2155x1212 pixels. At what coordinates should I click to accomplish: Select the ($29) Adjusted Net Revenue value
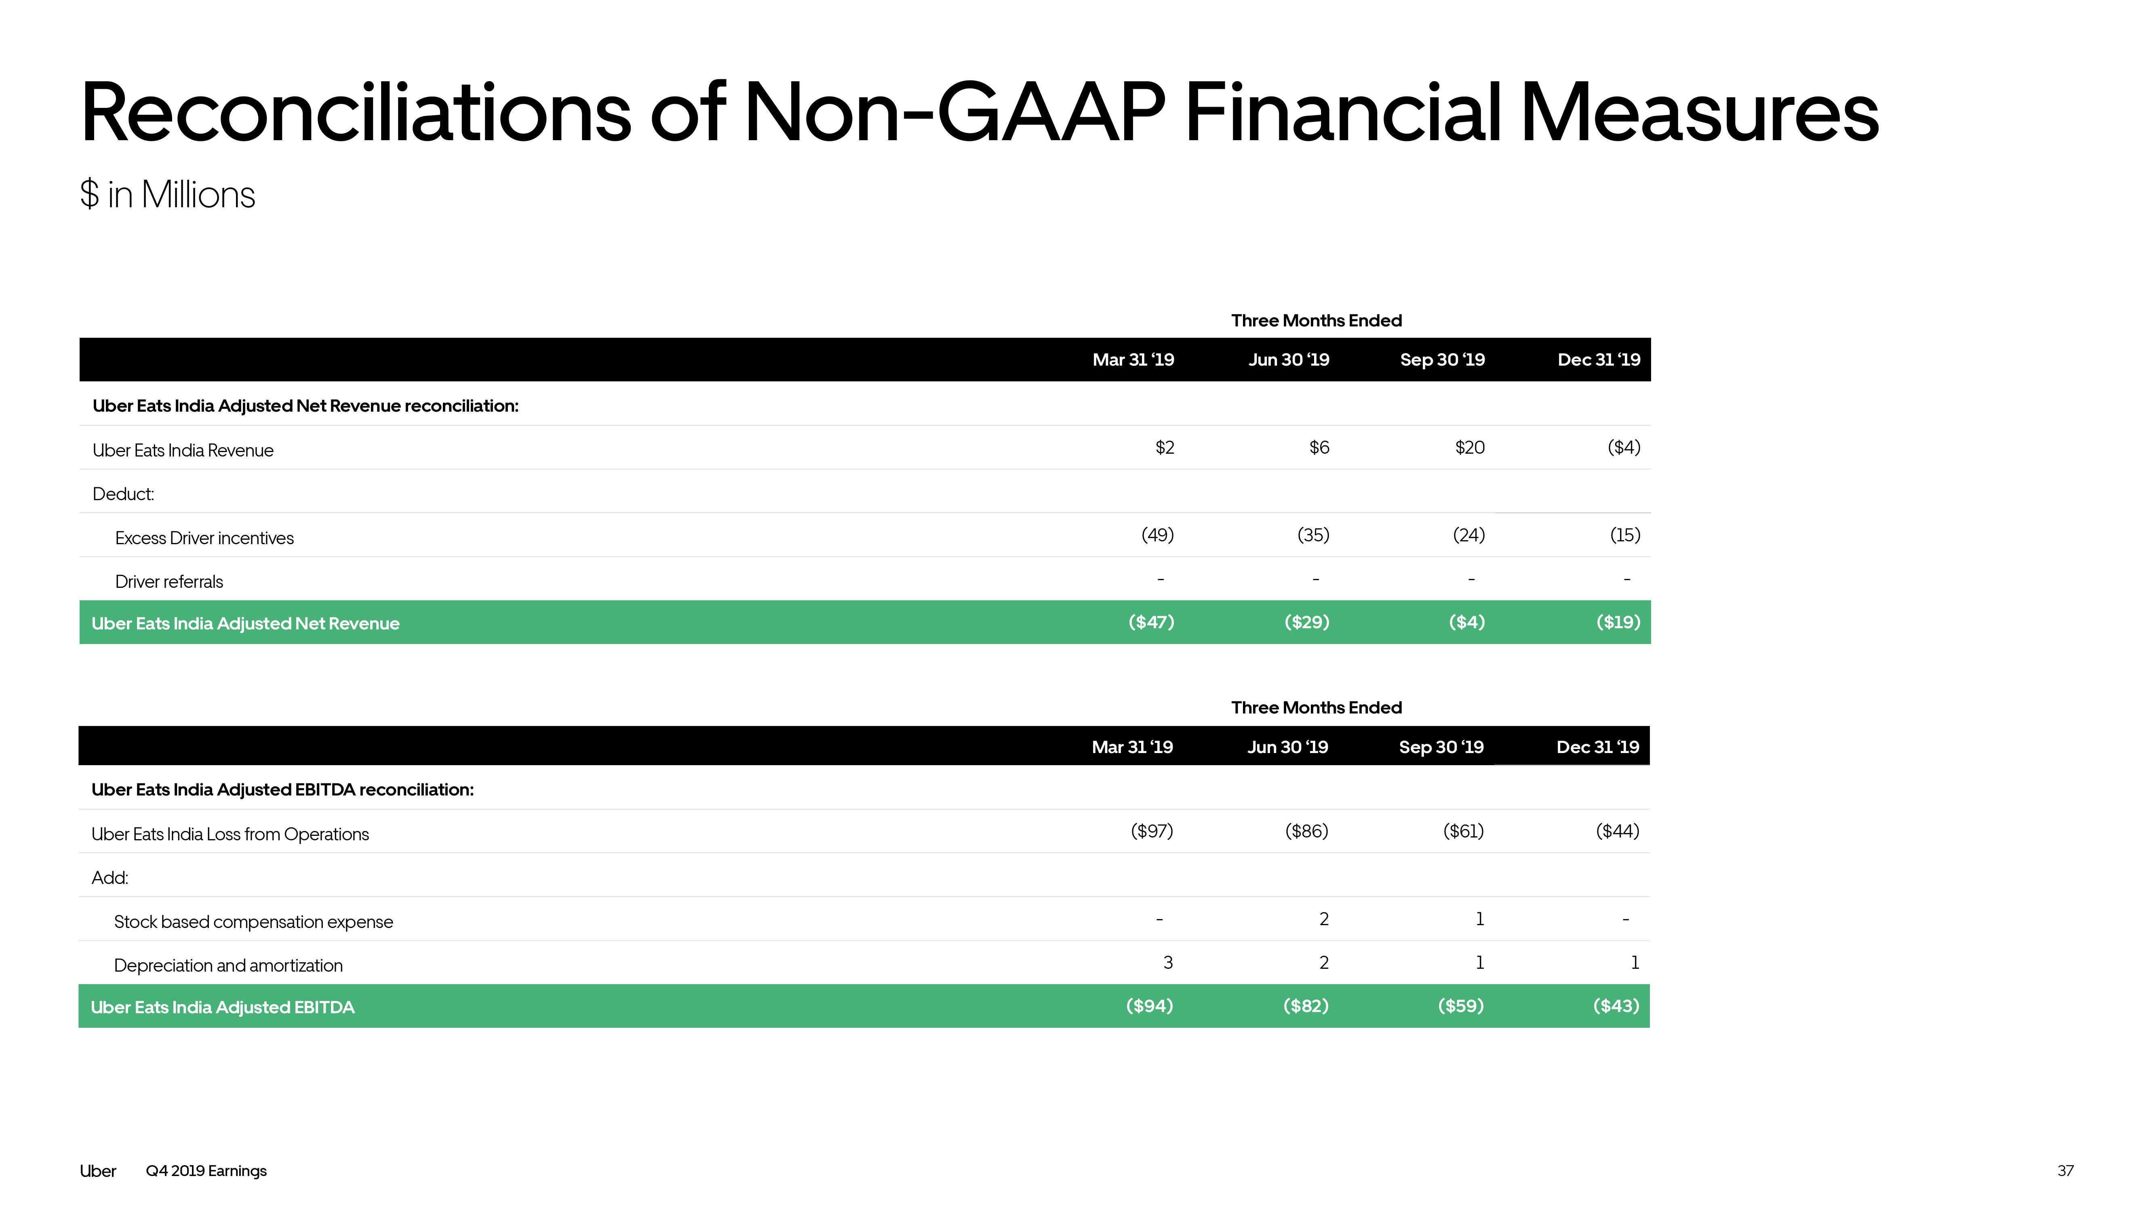pos(1307,621)
